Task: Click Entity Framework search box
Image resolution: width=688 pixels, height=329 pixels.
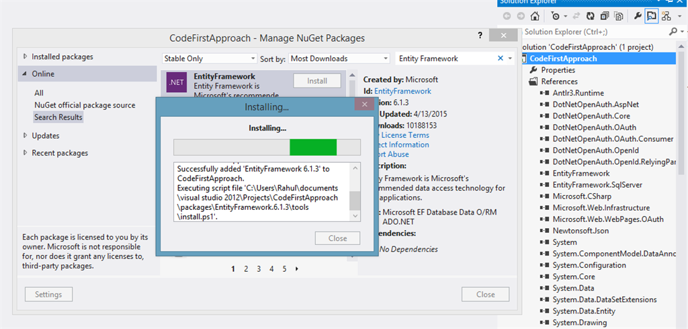Action: pos(445,59)
